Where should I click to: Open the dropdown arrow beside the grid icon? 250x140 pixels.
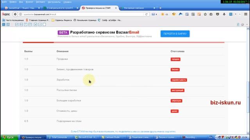(236, 14)
